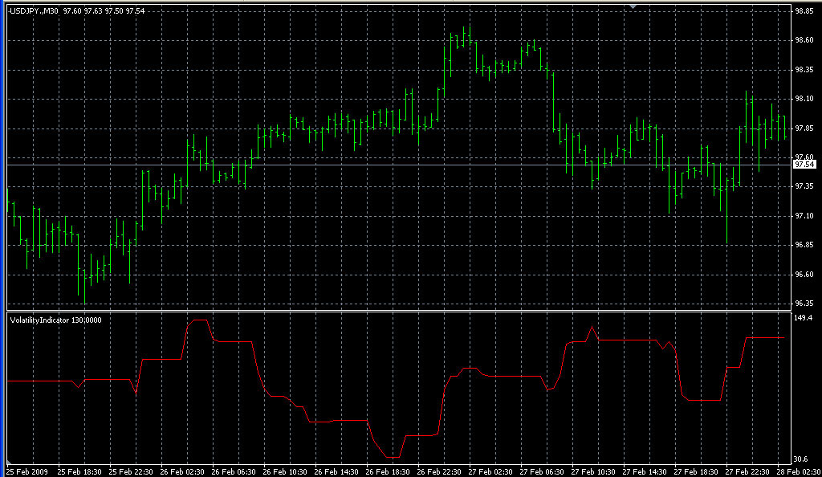The height and width of the screenshot is (477, 822).
Task: Click the 27 Feb 06:30 time label
Action: [x=542, y=471]
